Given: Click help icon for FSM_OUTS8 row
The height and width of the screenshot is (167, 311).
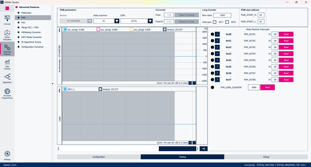Looking at the screenshot, I should (217, 80).
